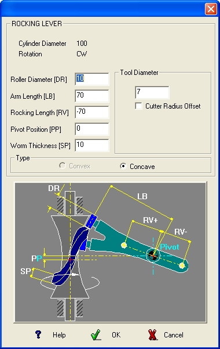Click the blue roller on the lever tip
The height and width of the screenshot is (349, 220).
[x=91, y=221]
